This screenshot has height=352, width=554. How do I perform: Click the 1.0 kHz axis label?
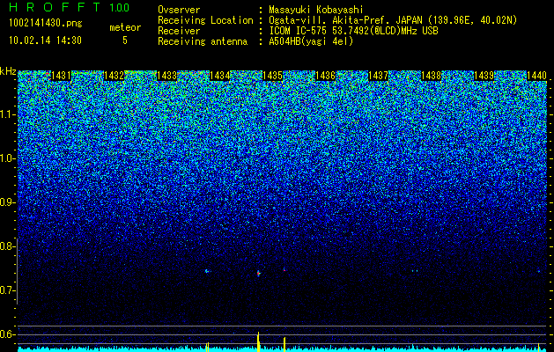coord(7,158)
